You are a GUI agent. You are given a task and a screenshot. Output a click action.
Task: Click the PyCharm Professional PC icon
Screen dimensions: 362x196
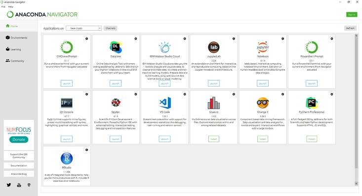pos(312,103)
